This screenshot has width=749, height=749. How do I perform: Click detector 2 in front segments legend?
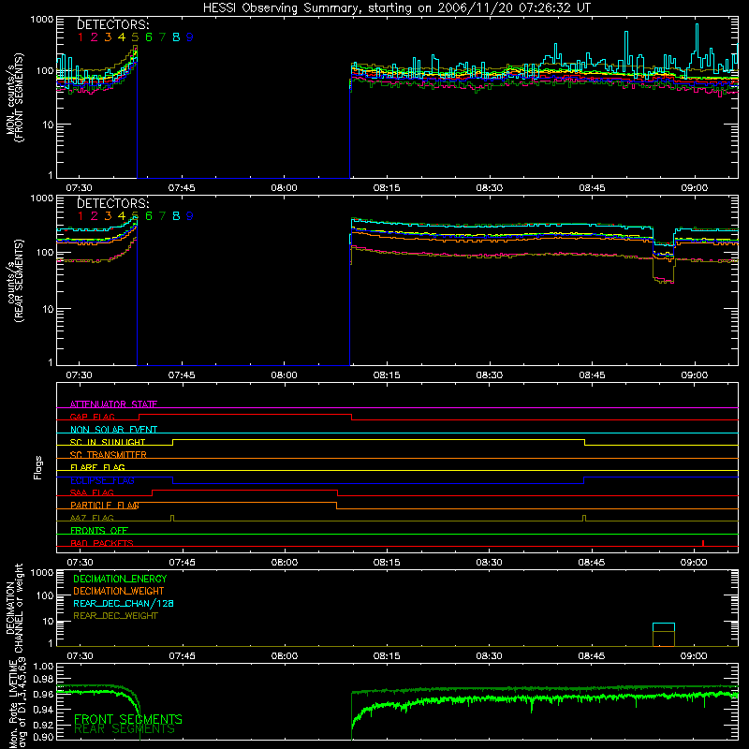(x=95, y=37)
